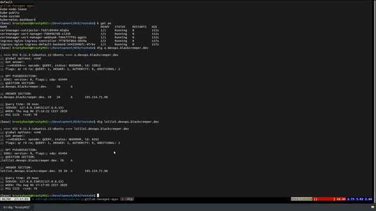Click the date and time in tmux status
The image size is (376, 211).
click(x=15, y=199)
